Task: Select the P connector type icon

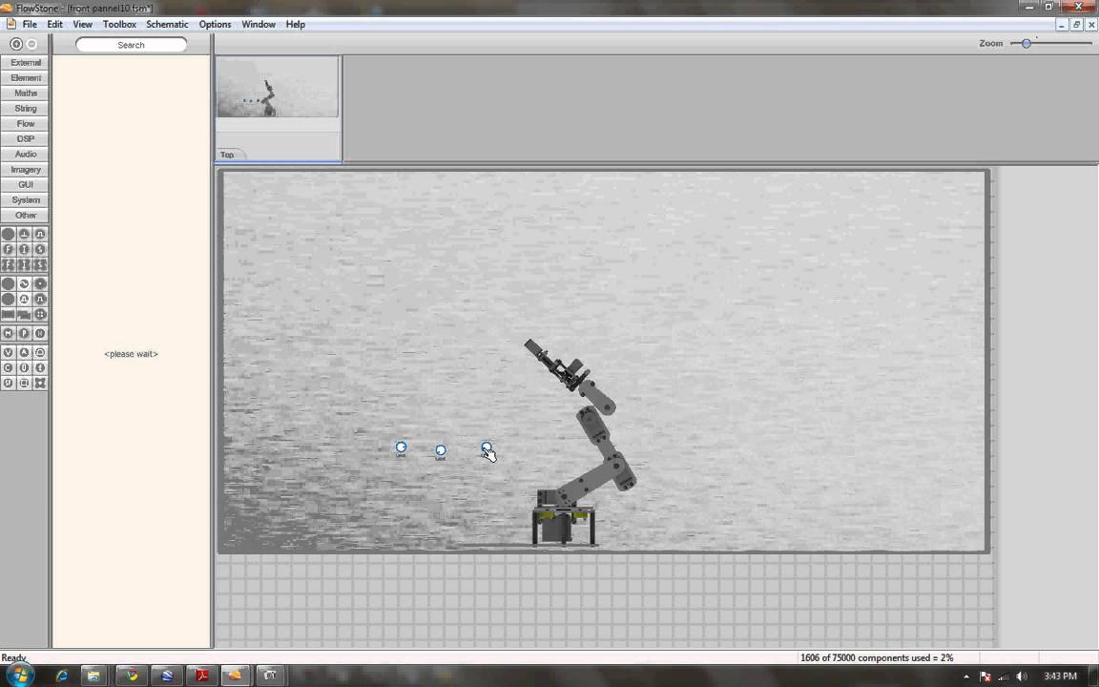Action: [x=24, y=334]
